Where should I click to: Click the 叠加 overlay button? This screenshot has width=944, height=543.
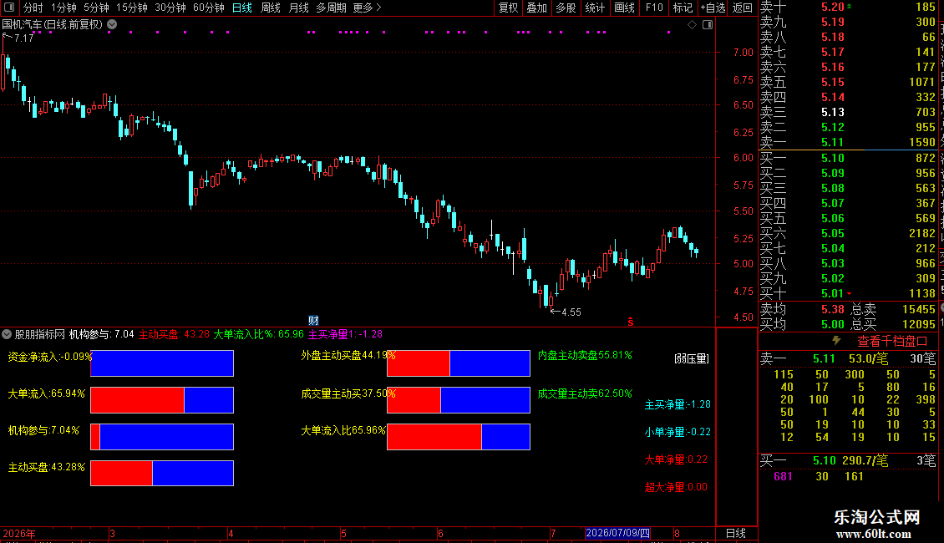pyautogui.click(x=537, y=8)
